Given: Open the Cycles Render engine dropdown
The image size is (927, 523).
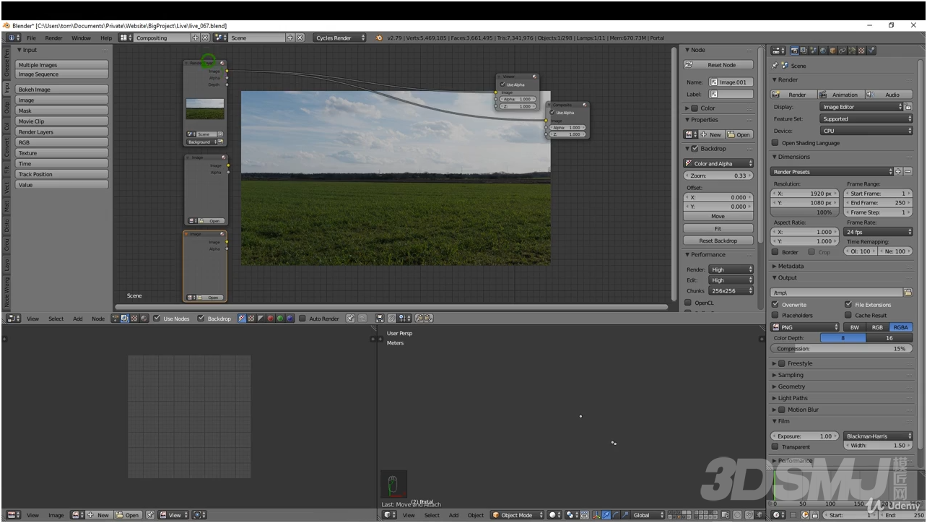Looking at the screenshot, I should (x=340, y=38).
